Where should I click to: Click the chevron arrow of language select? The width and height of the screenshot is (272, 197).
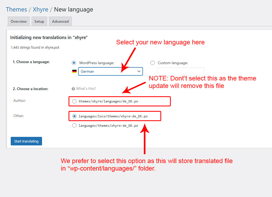(139, 71)
